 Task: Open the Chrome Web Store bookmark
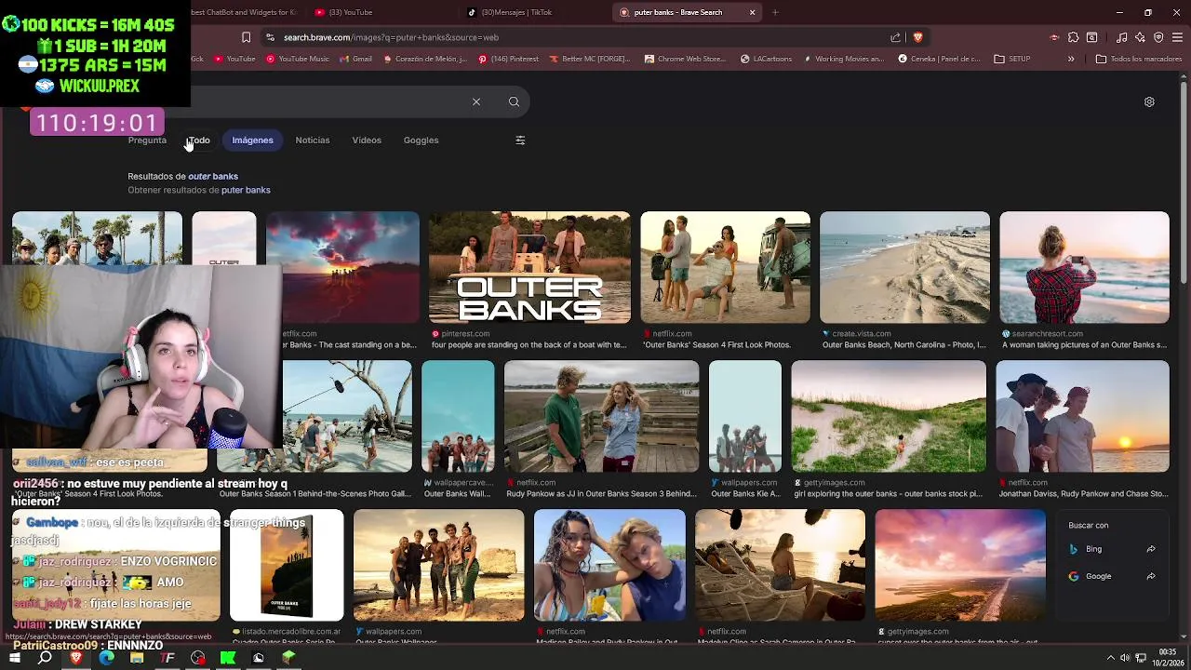pyautogui.click(x=685, y=59)
